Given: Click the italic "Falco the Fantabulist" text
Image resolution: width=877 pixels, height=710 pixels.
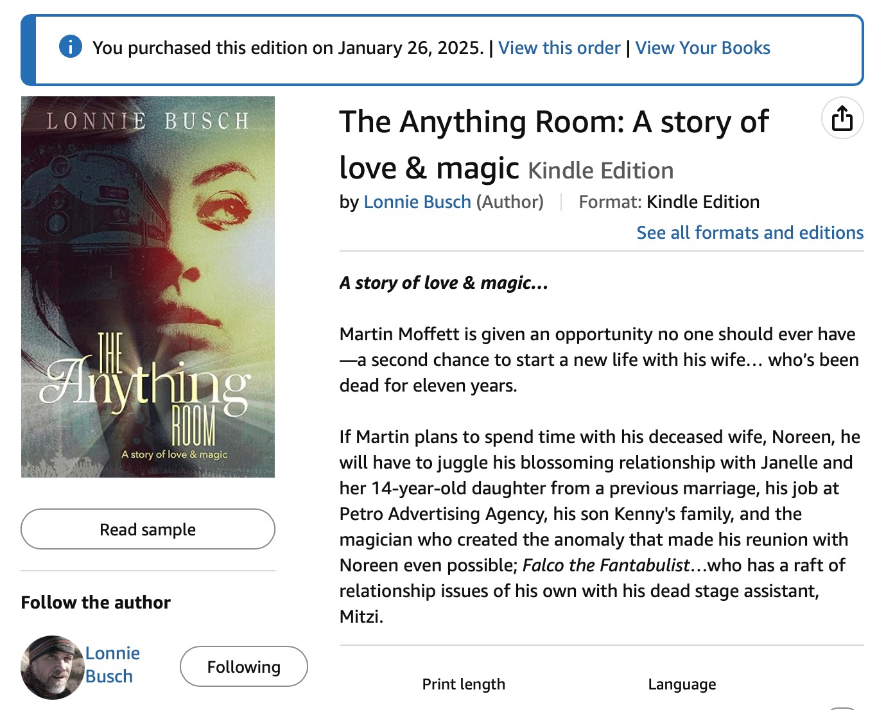Looking at the screenshot, I should point(605,566).
